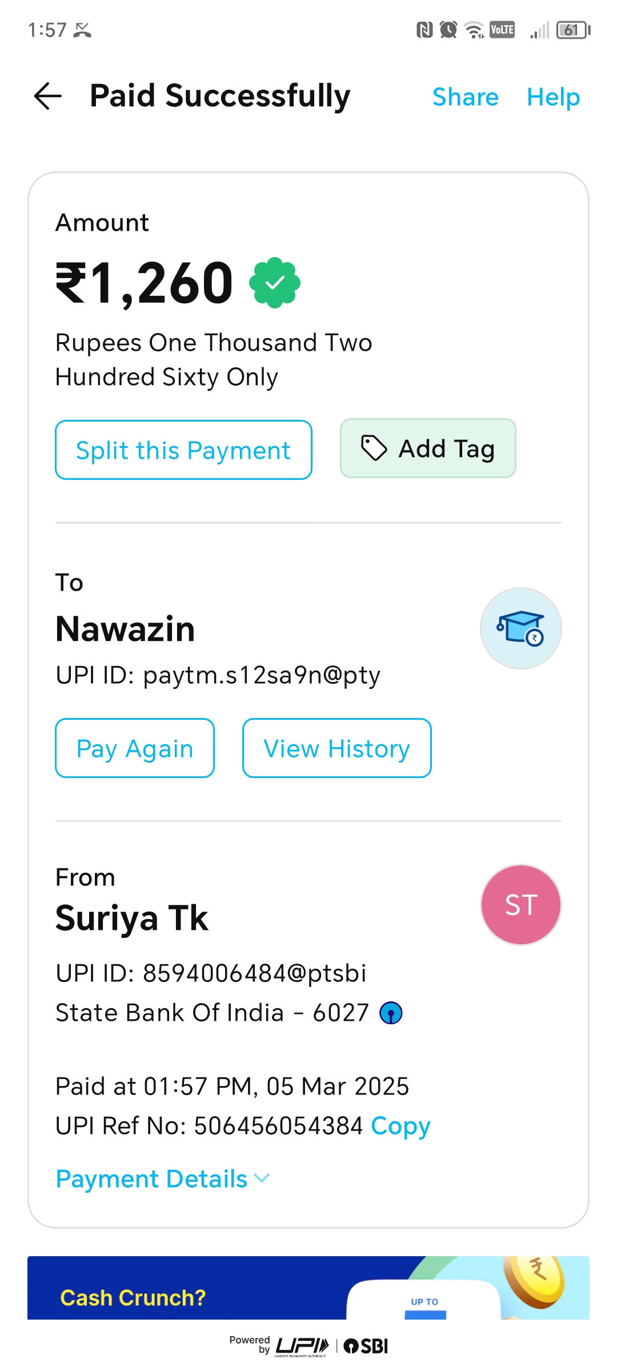Tap the SBI logo in footer
The image size is (617, 1371).
point(366,1346)
